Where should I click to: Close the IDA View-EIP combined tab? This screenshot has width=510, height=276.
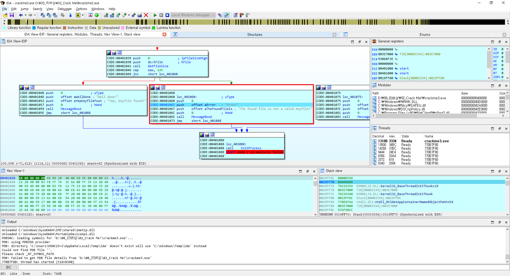pyautogui.click(x=164, y=34)
